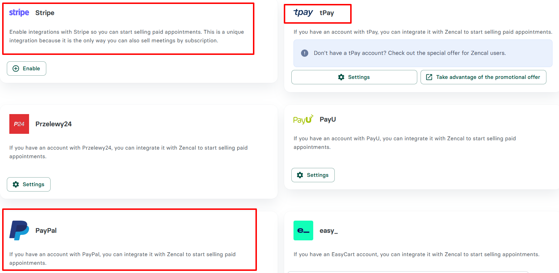Click the Stripe logo
Image resolution: width=559 pixels, height=273 pixels.
(x=19, y=13)
